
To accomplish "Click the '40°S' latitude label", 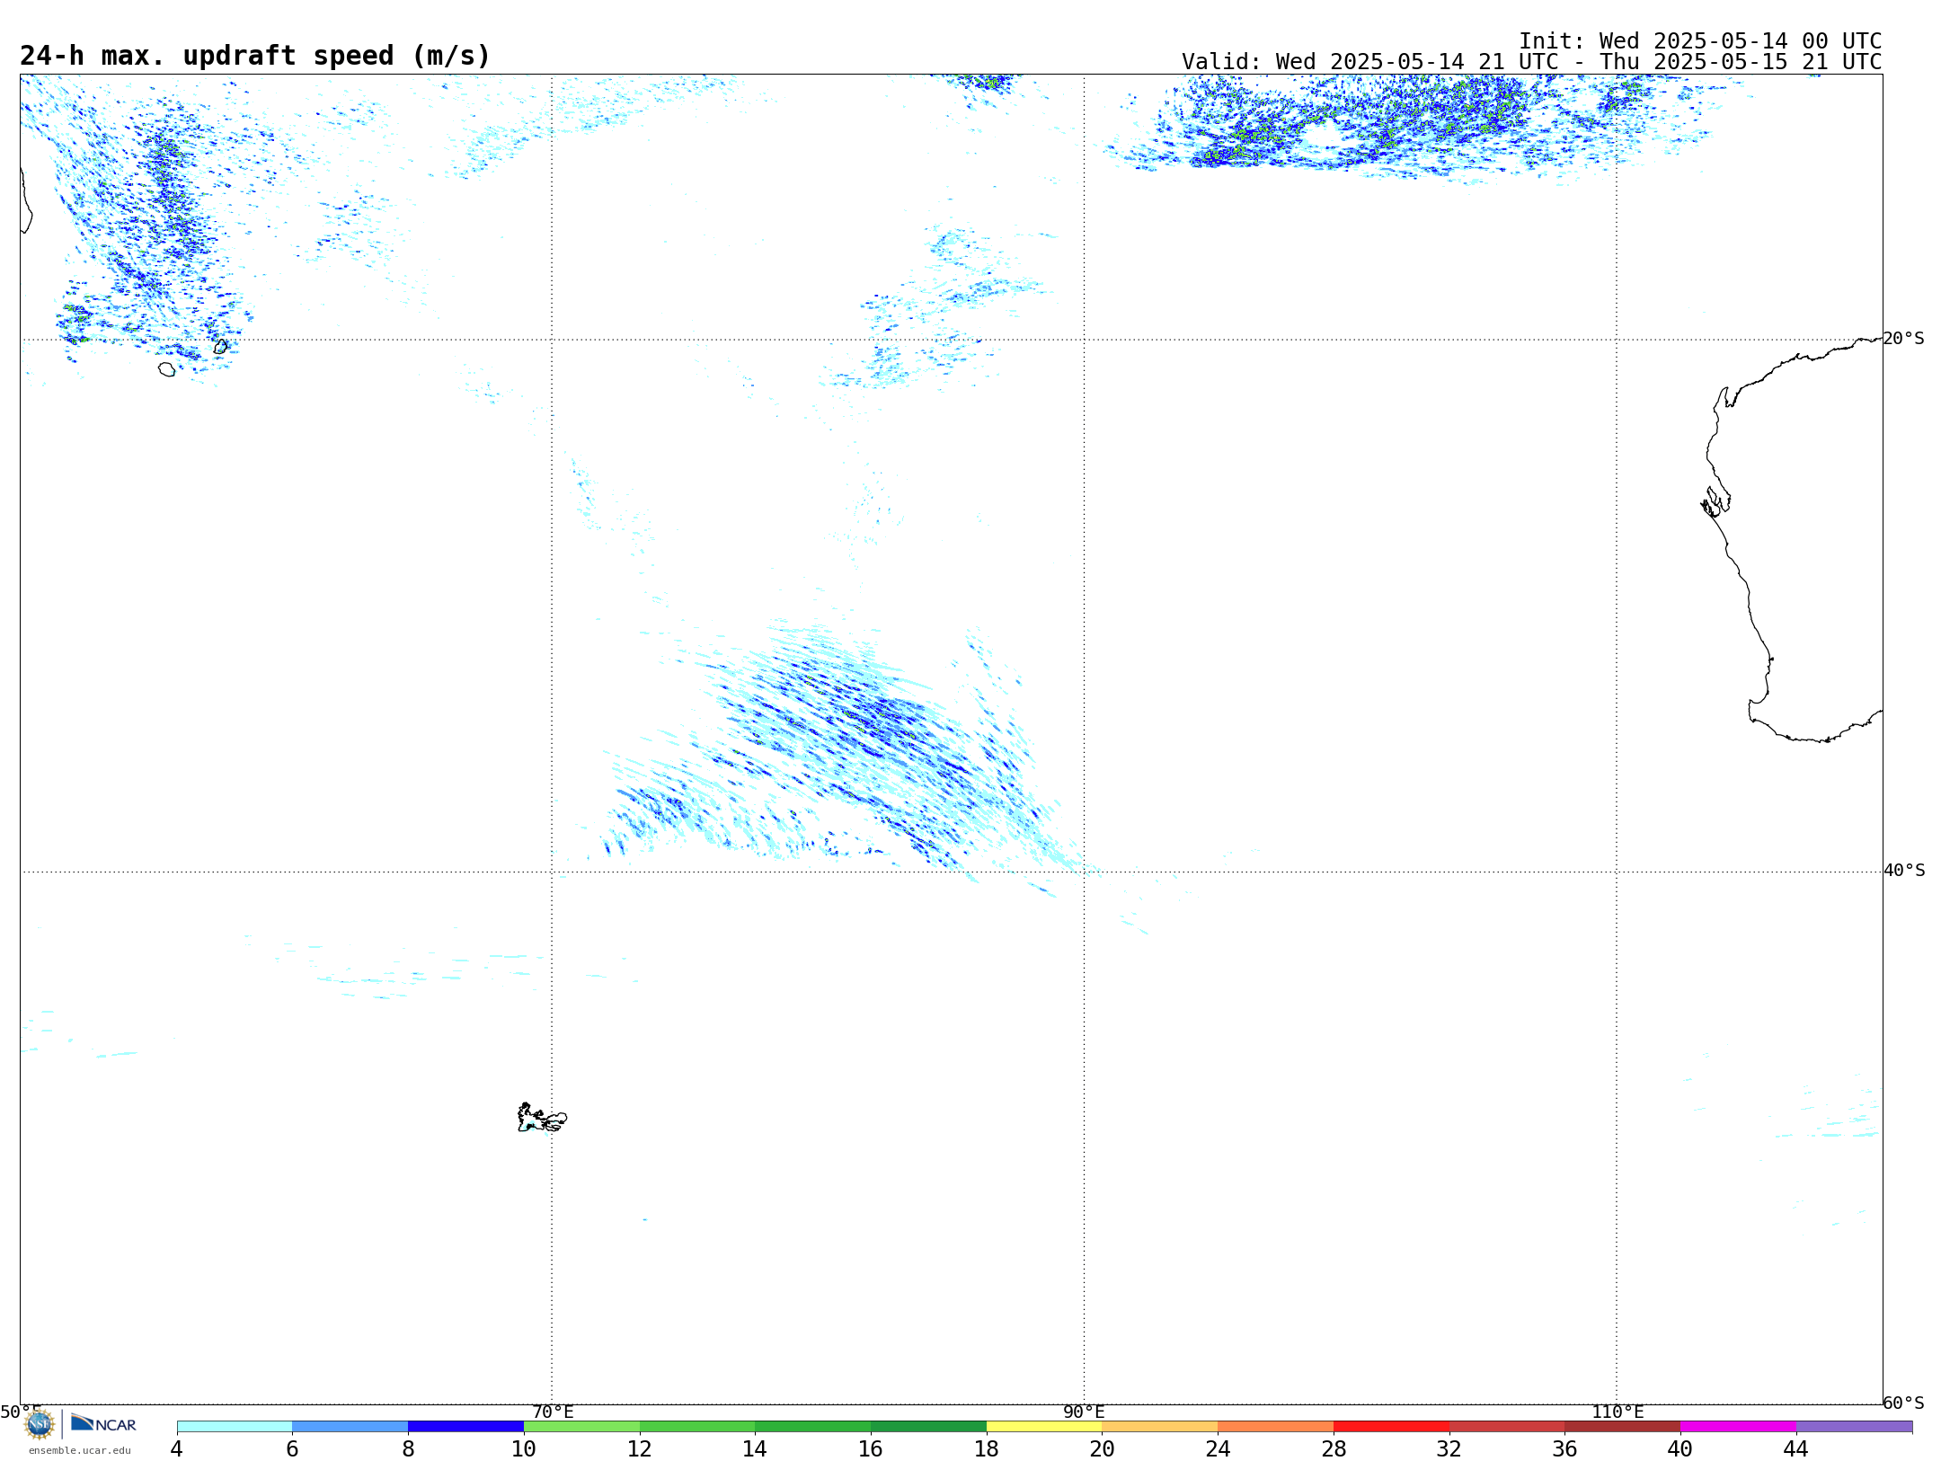I will [x=1904, y=871].
